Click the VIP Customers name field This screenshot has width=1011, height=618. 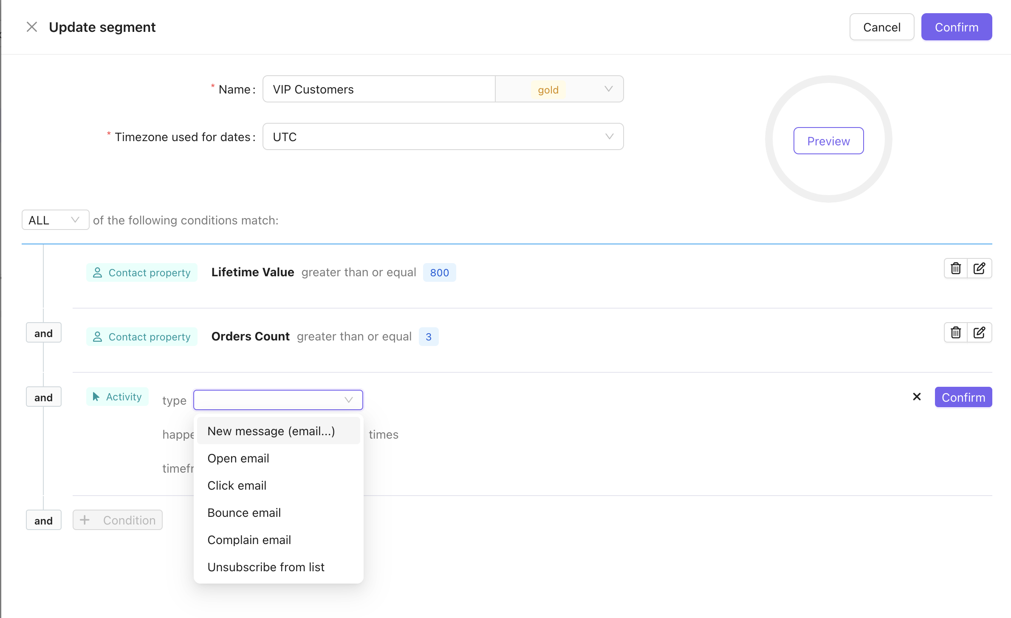tap(379, 89)
